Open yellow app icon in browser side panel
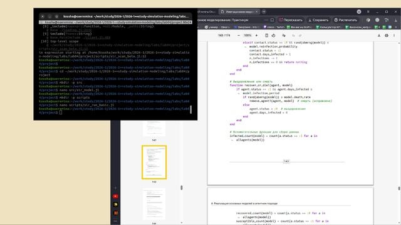 tap(115, 204)
